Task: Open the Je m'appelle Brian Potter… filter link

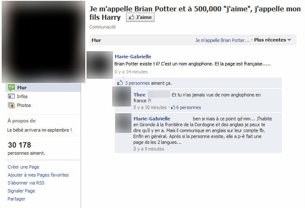Action: 222,40
